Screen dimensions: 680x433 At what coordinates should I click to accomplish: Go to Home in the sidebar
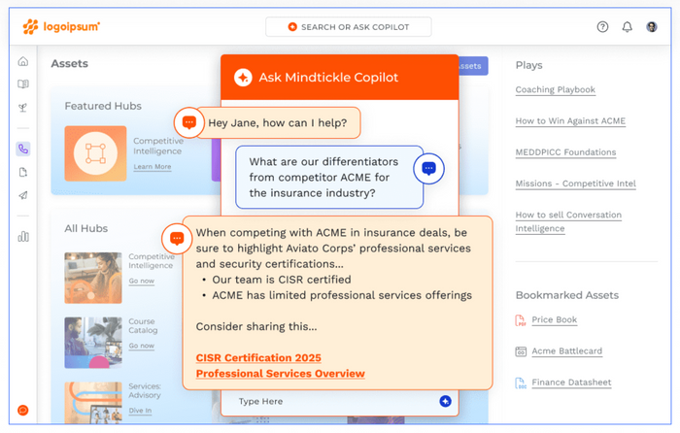[x=23, y=61]
